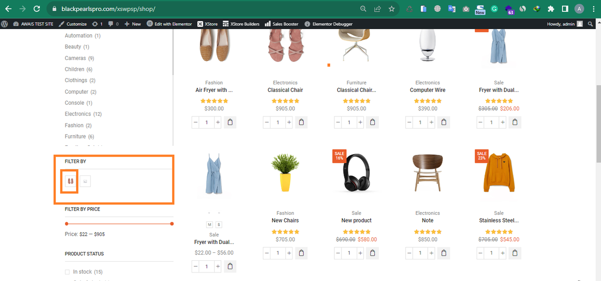Add New product headphones to cart
This screenshot has height=281, width=601.
point(373,253)
